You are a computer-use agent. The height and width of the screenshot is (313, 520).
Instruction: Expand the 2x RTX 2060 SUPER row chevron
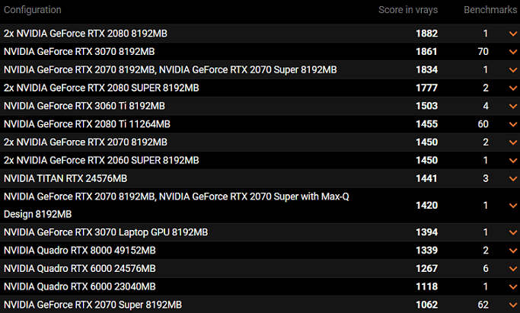(512, 161)
